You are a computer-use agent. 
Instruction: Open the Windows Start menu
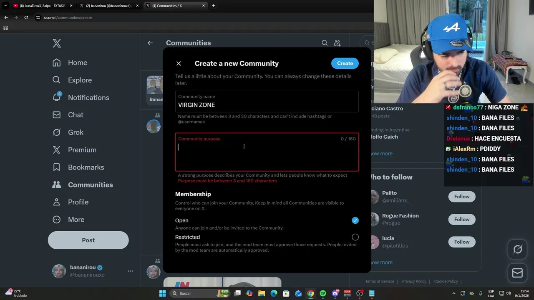(162, 293)
